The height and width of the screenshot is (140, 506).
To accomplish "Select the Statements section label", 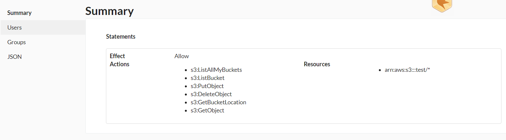I will (121, 37).
